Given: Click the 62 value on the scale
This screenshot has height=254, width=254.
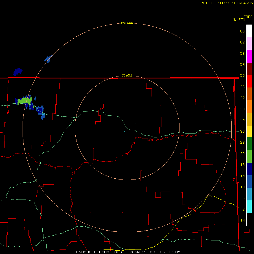Looking at the screenshot, I should (242, 42).
